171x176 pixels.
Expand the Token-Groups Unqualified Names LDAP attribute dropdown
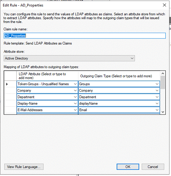pyautogui.click(x=75, y=84)
